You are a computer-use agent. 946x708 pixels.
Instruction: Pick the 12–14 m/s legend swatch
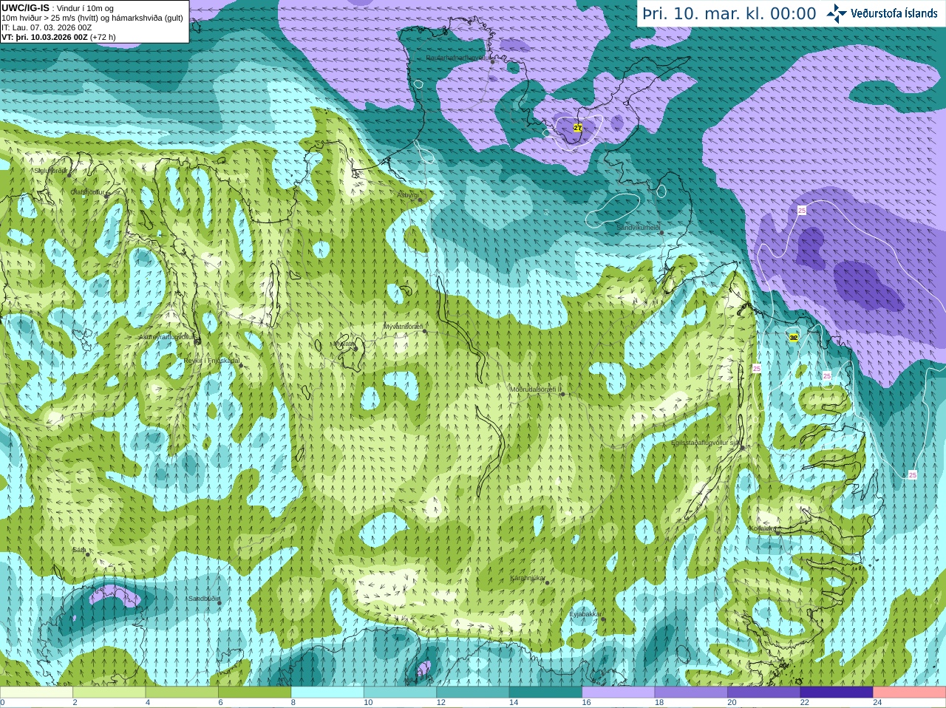tap(473, 692)
